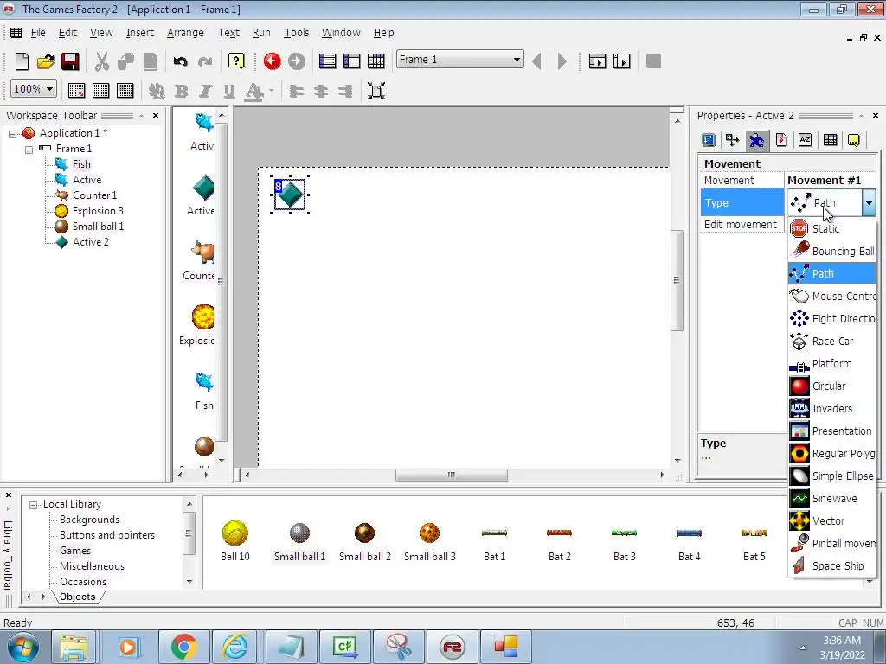Redo using the toolbar arrow

pos(204,61)
